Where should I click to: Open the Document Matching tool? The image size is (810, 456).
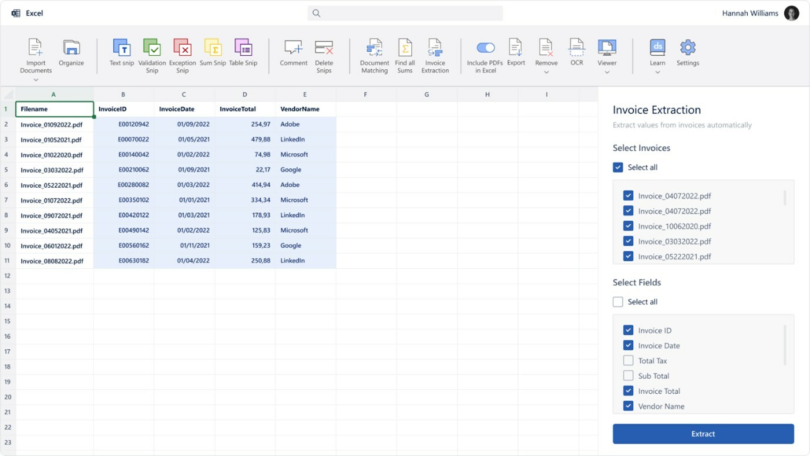point(375,56)
